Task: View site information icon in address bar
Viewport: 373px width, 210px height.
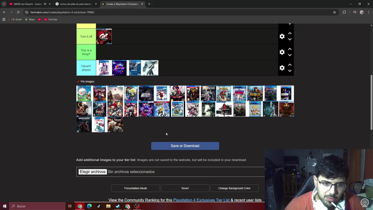Action: pyautogui.click(x=27, y=12)
